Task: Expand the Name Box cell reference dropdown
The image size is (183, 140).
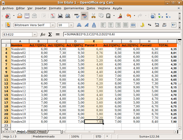Action: 35,34
